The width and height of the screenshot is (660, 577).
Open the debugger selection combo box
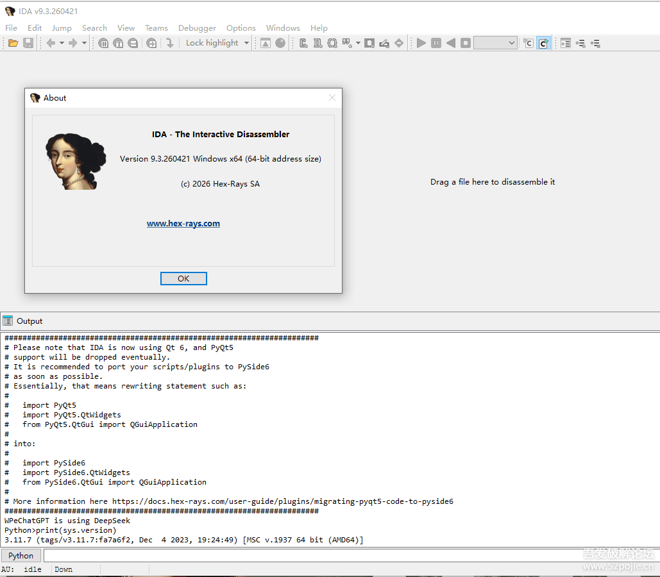point(495,43)
